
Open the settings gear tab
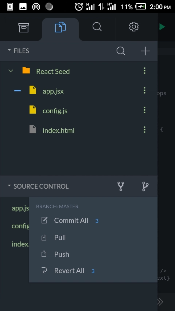pos(134,27)
